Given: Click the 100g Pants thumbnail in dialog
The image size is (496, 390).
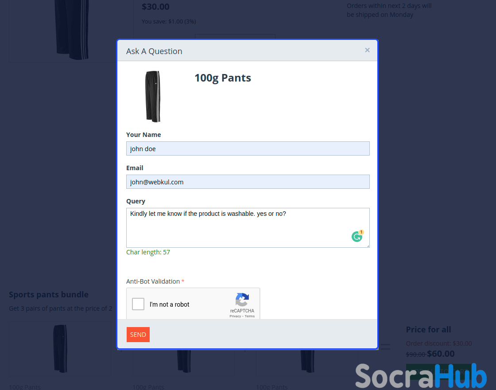Looking at the screenshot, I should (153, 96).
